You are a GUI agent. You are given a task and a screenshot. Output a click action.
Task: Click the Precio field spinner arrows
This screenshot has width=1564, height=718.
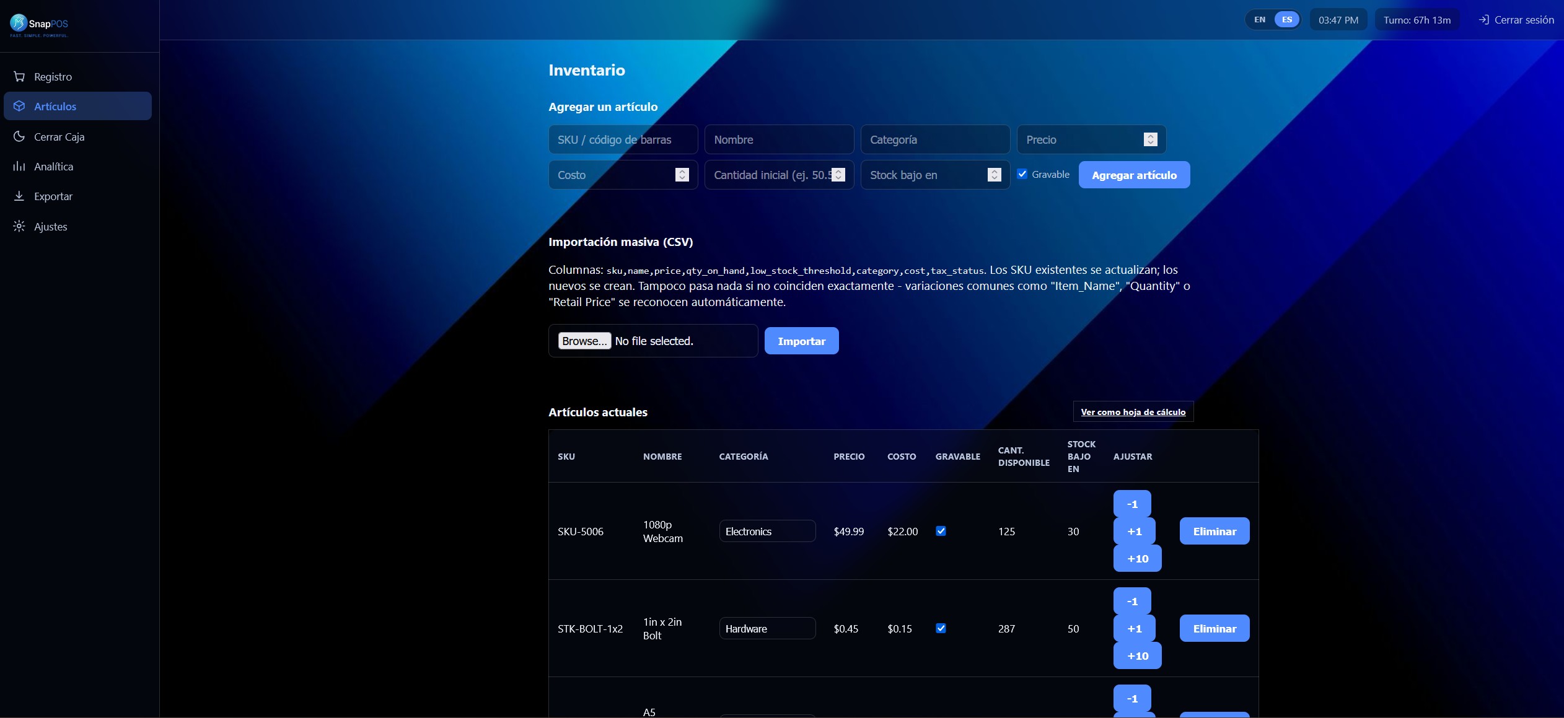1150,139
